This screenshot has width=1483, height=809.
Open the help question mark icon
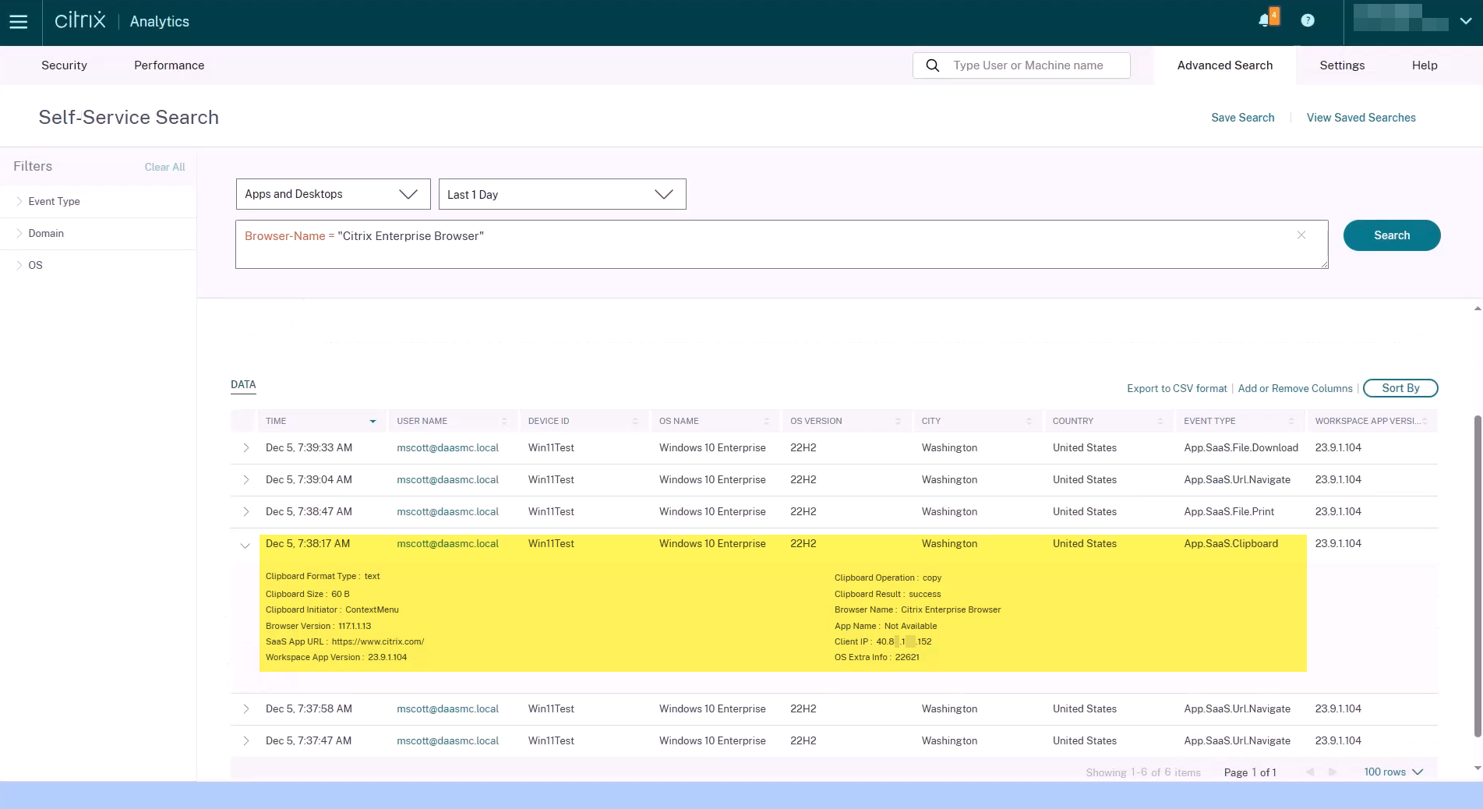[x=1308, y=21]
